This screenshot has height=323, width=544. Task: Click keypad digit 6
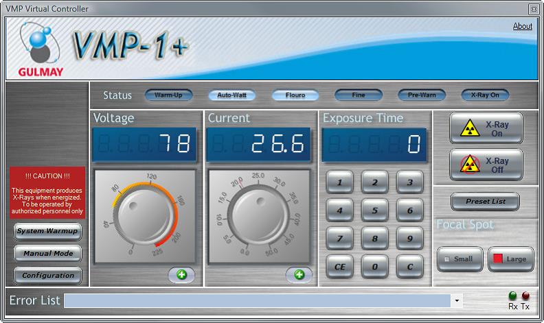(x=410, y=210)
